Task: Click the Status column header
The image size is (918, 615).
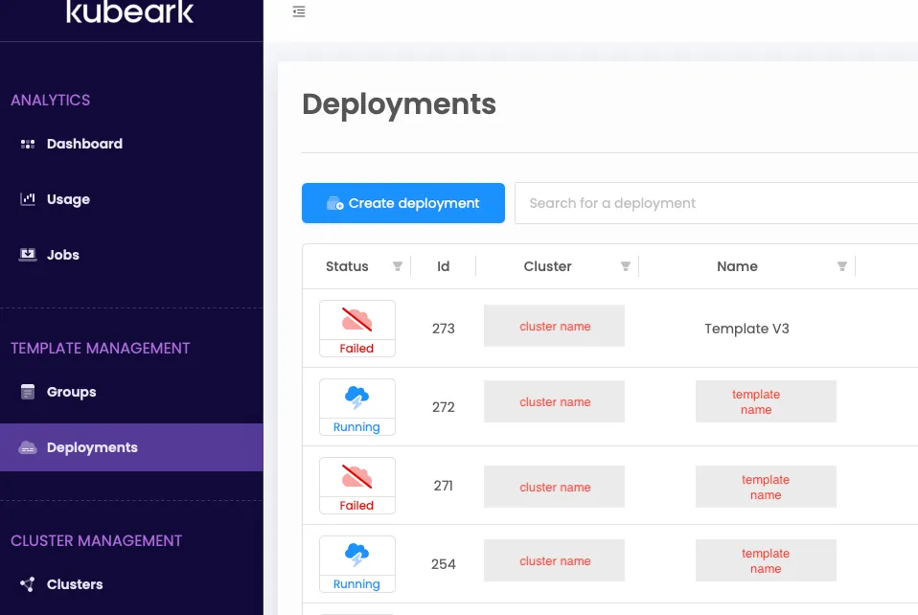Action: tap(347, 266)
